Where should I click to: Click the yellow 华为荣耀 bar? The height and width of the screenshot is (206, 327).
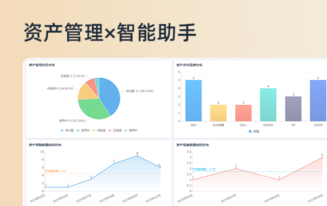(219, 113)
